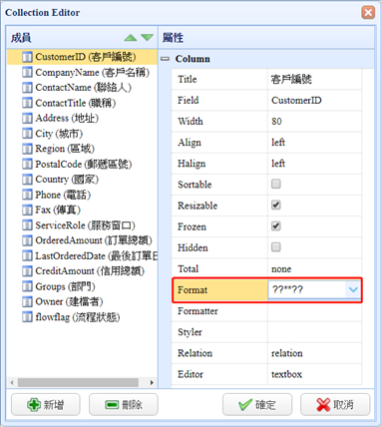Uncheck the Frozen checkbox
This screenshot has width=381, height=427.
click(x=276, y=226)
